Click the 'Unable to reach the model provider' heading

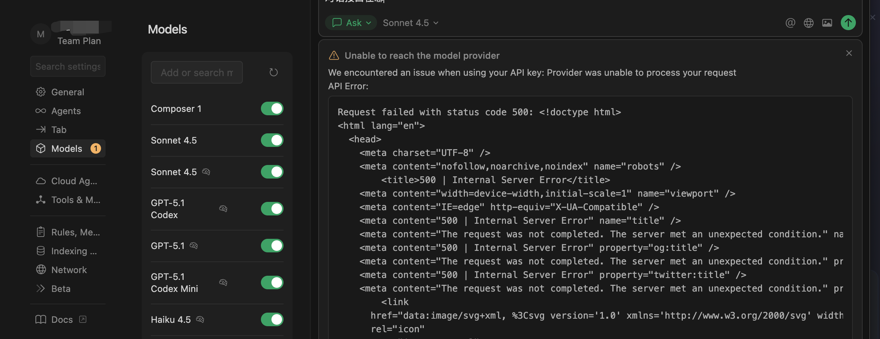[x=422, y=56]
